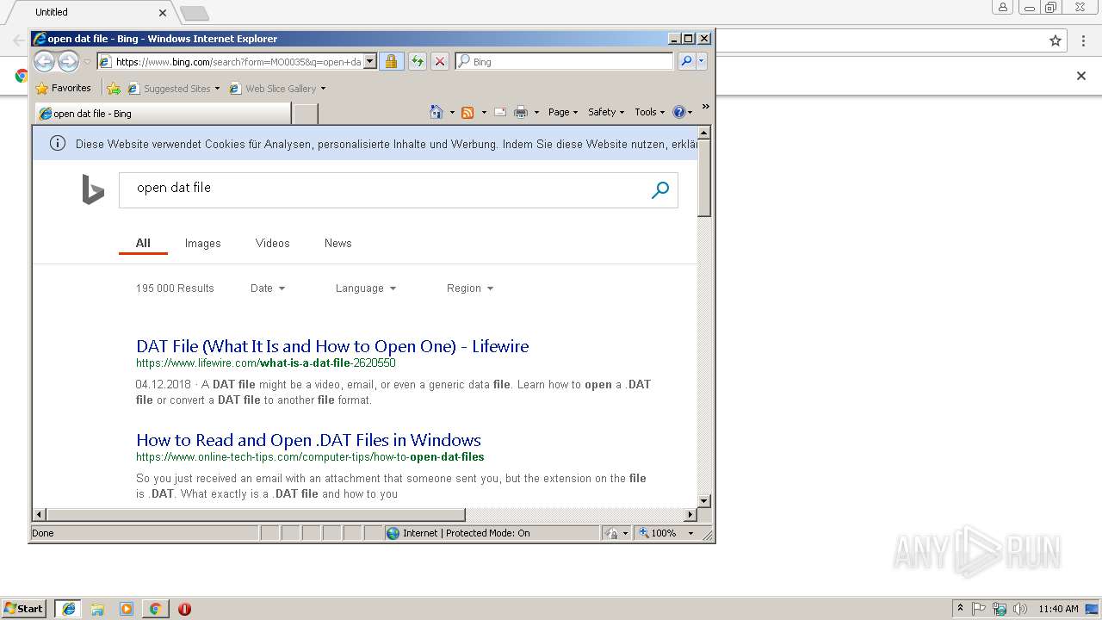The width and height of the screenshot is (1102, 620).
Task: Open Suggested Sites in favorites bar
Action: 173,88
